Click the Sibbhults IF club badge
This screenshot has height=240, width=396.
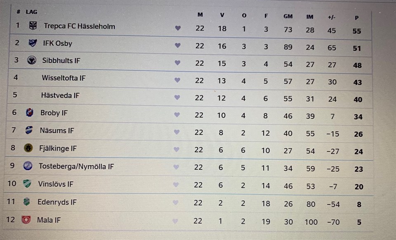tap(31, 61)
